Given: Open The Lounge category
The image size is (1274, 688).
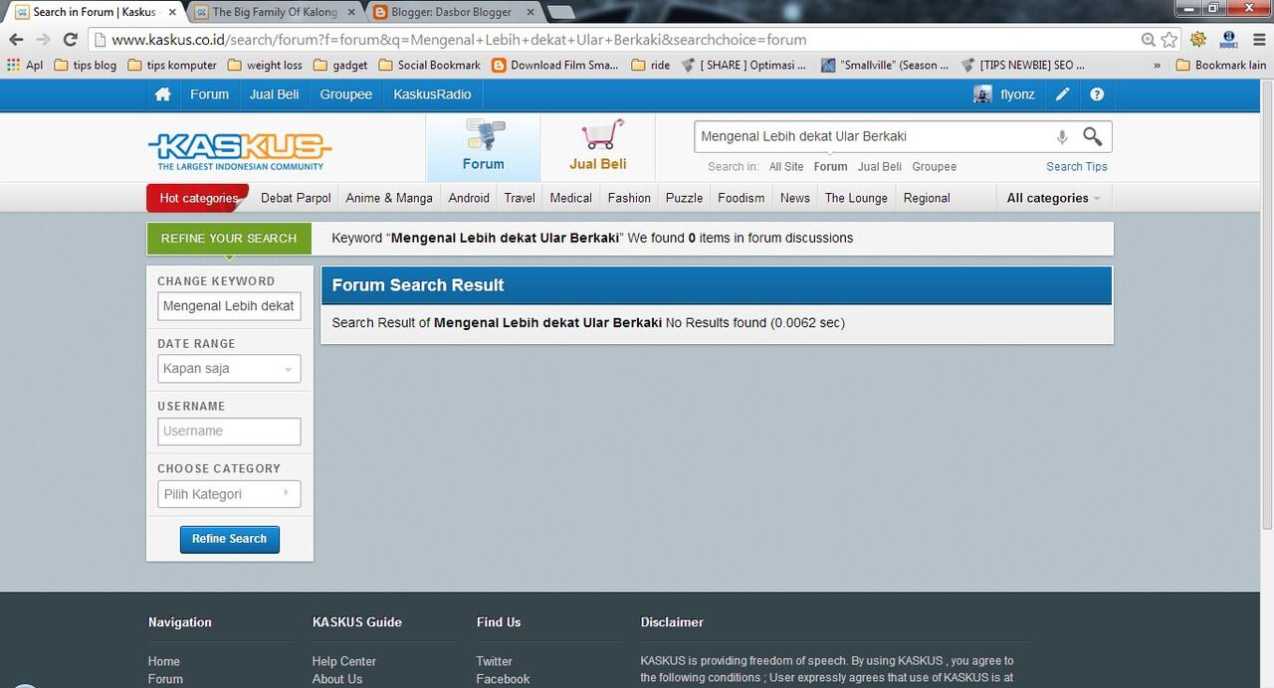Looking at the screenshot, I should (x=856, y=198).
